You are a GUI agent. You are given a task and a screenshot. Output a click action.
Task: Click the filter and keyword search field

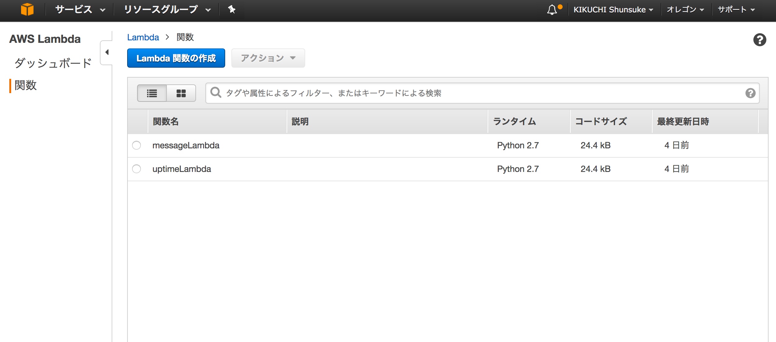click(482, 93)
